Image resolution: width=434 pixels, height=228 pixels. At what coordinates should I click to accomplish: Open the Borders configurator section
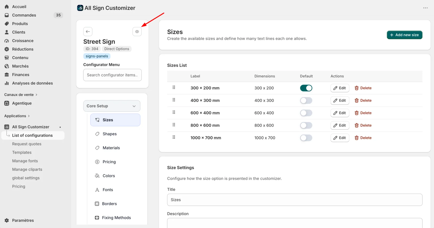point(115,204)
